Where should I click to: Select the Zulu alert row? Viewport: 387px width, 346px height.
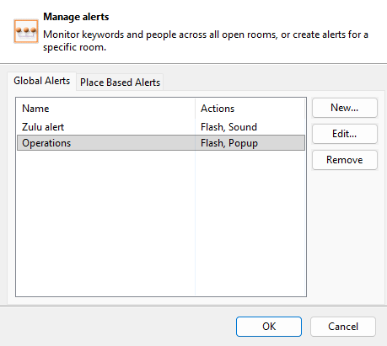[161, 127]
